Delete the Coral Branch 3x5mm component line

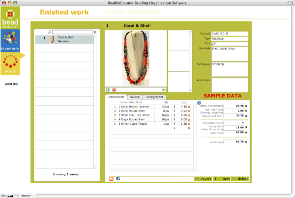coord(189,107)
